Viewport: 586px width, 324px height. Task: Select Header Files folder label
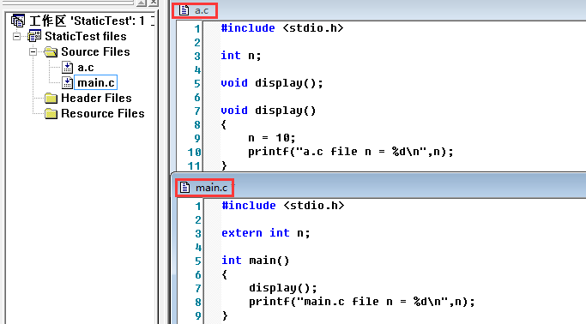coord(96,98)
